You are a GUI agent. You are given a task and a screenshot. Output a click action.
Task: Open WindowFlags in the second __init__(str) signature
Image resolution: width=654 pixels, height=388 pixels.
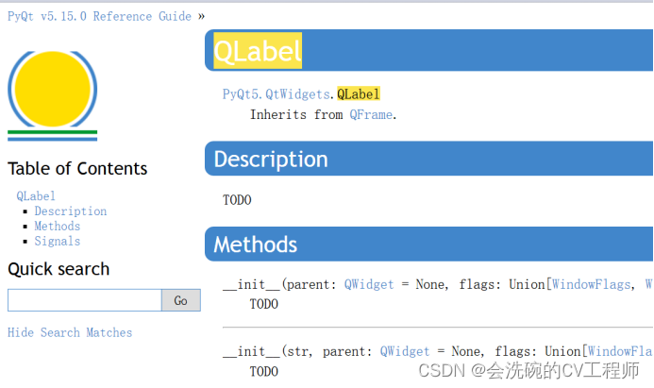(x=620, y=352)
